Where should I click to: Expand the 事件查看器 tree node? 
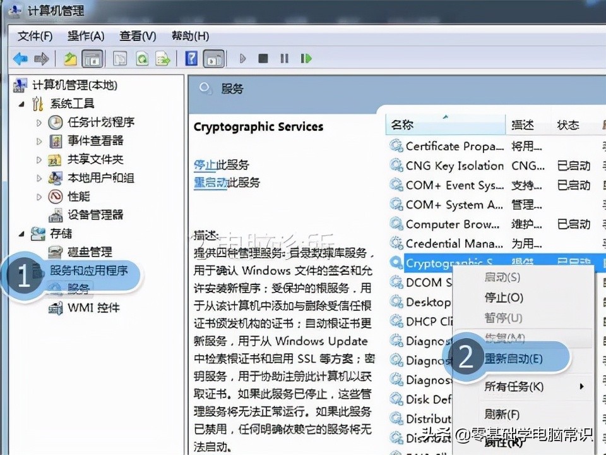tap(39, 141)
